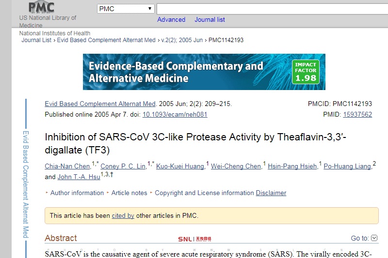Click the PMC logo

pyautogui.click(x=41, y=7)
